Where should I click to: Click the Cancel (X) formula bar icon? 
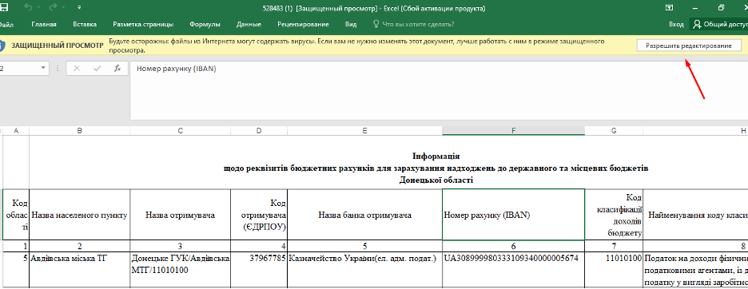78,69
